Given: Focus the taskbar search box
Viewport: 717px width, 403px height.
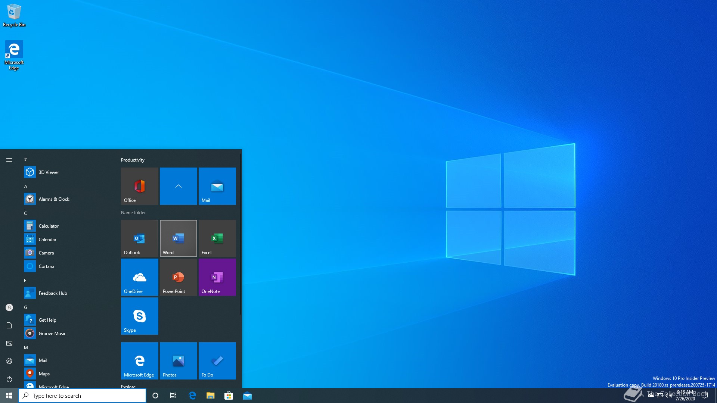Looking at the screenshot, I should 82,396.
